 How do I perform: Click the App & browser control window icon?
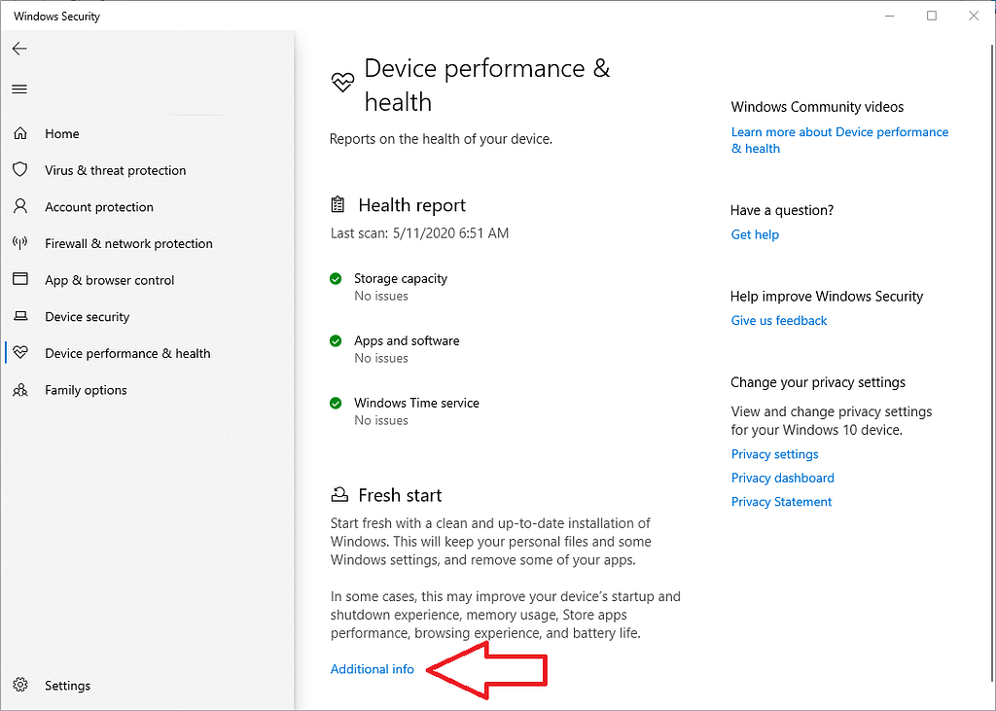tap(20, 279)
